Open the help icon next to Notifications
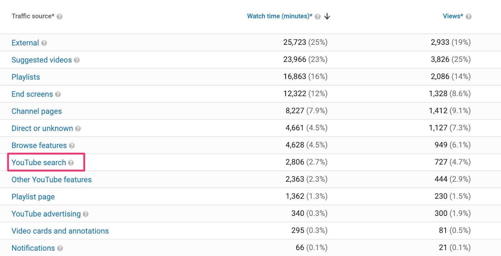Viewport: 501px width, 256px height. click(60, 248)
